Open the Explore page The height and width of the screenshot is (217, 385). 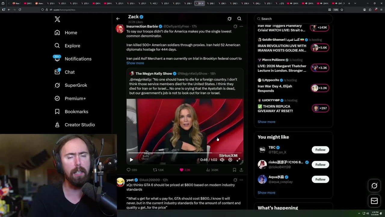tap(67, 46)
